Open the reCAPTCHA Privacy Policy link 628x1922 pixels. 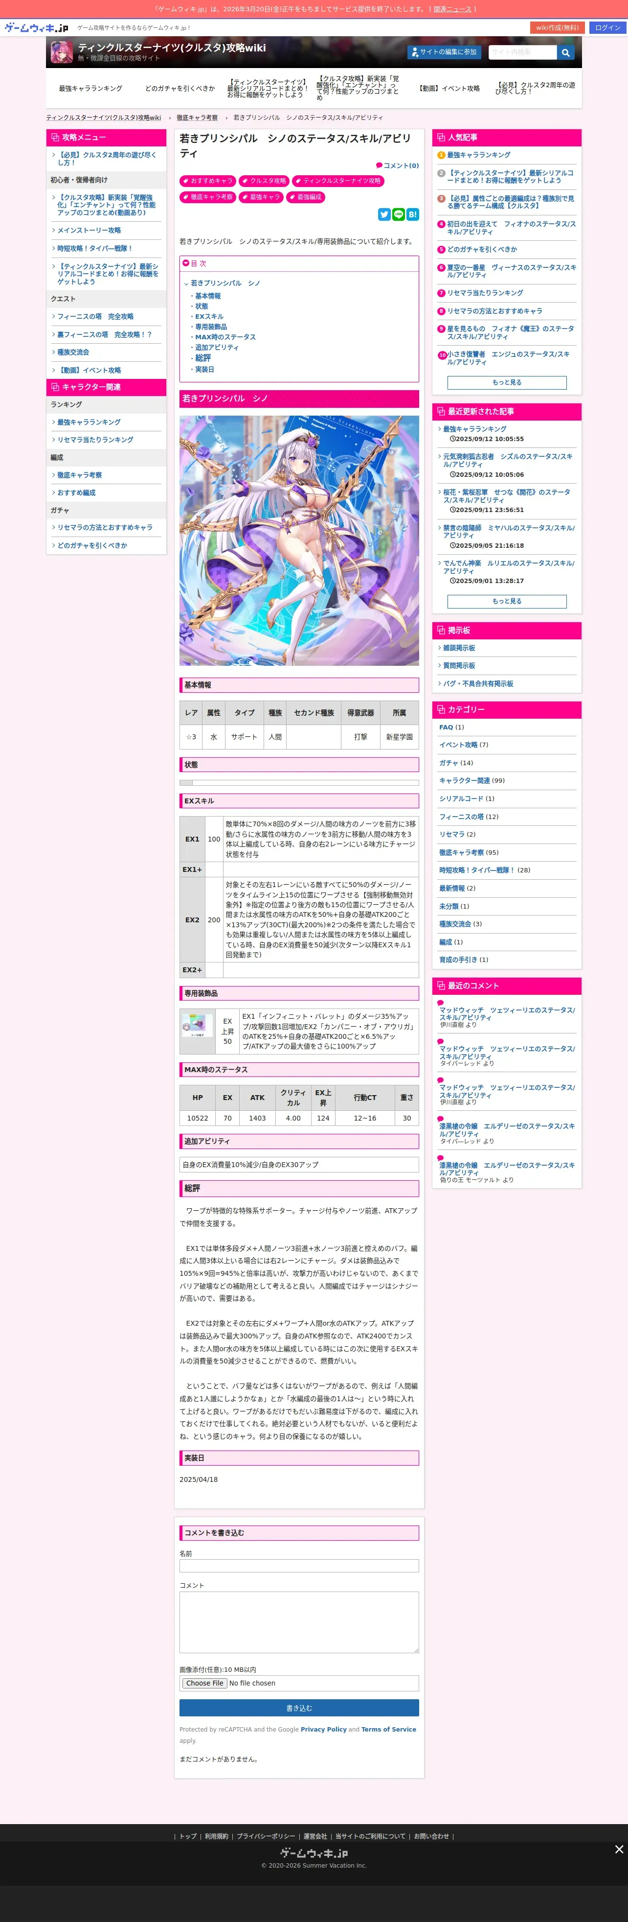(x=324, y=1729)
